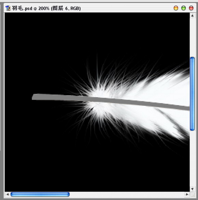Click horizontal scrollbar track right of thumb
The width and height of the screenshot is (198, 200).
127,195
